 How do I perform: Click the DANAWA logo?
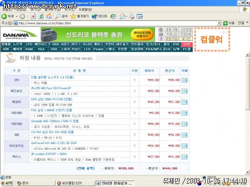point(19,35)
